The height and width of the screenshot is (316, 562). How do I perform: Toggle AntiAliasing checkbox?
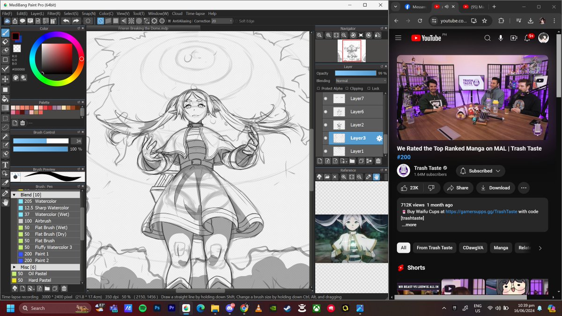point(170,21)
